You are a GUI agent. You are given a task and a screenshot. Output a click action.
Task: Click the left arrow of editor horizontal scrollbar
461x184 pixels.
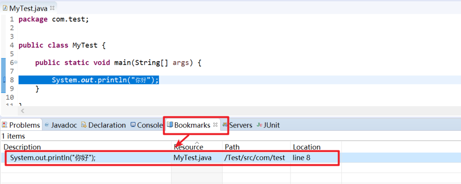(x=23, y=111)
